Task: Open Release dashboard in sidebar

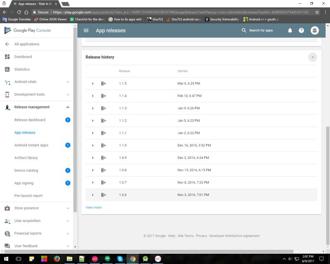Action: (x=30, y=120)
